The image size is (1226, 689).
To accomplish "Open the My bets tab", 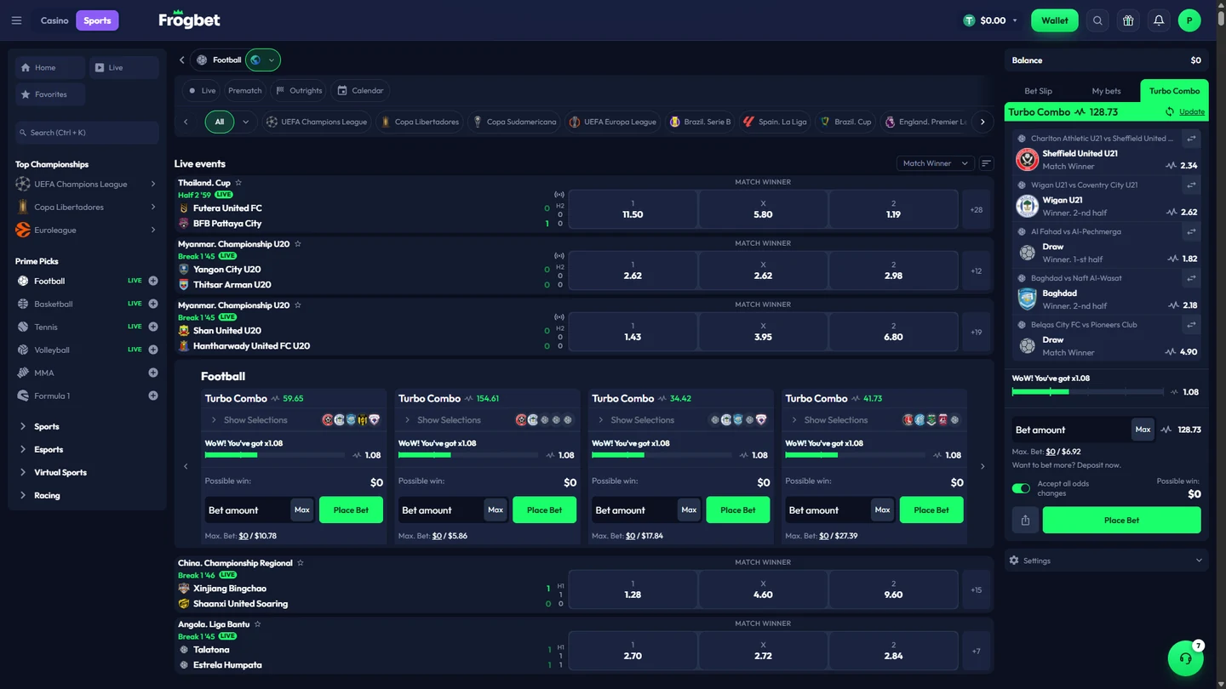I will (x=1106, y=91).
